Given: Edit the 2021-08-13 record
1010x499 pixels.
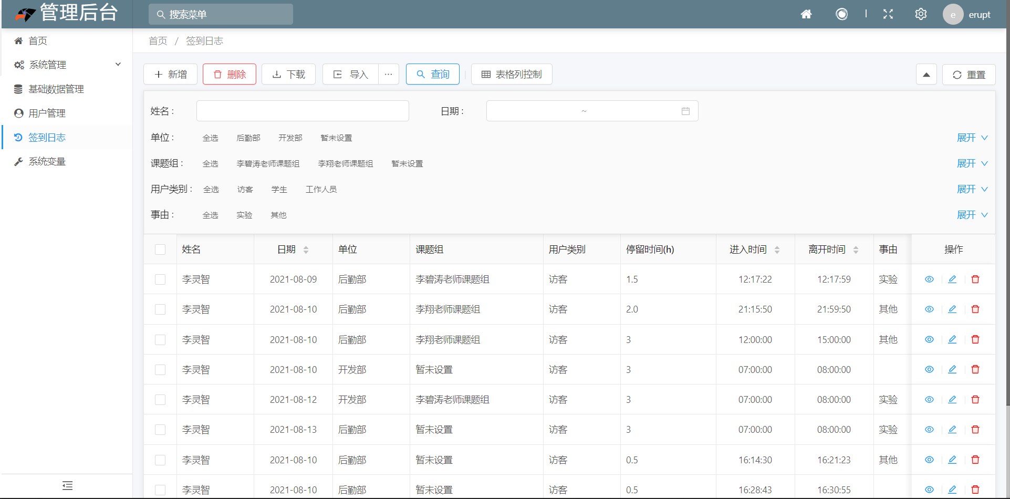Looking at the screenshot, I should [952, 430].
